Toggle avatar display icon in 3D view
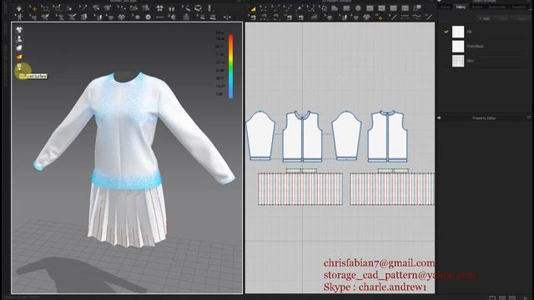Viewport: 534px width, 300px height. click(19, 39)
